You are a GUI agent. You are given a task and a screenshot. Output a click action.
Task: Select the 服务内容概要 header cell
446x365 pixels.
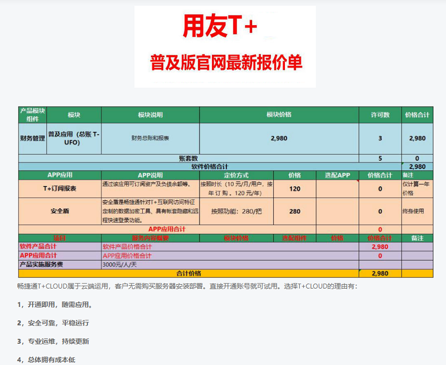pos(150,238)
